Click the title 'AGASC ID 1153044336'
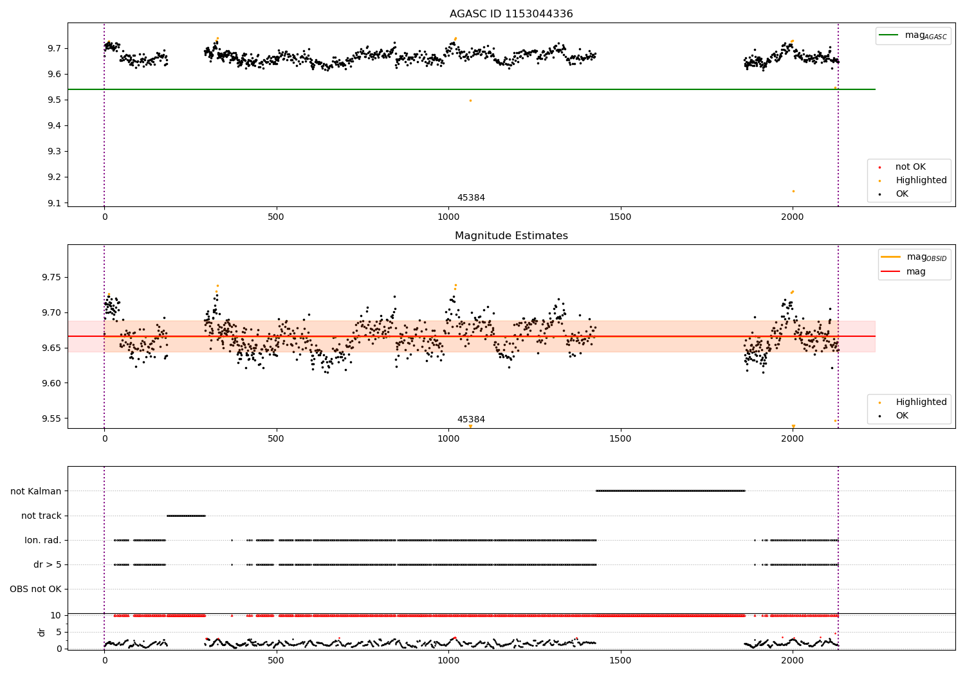This screenshot has width=965, height=675. [x=511, y=14]
